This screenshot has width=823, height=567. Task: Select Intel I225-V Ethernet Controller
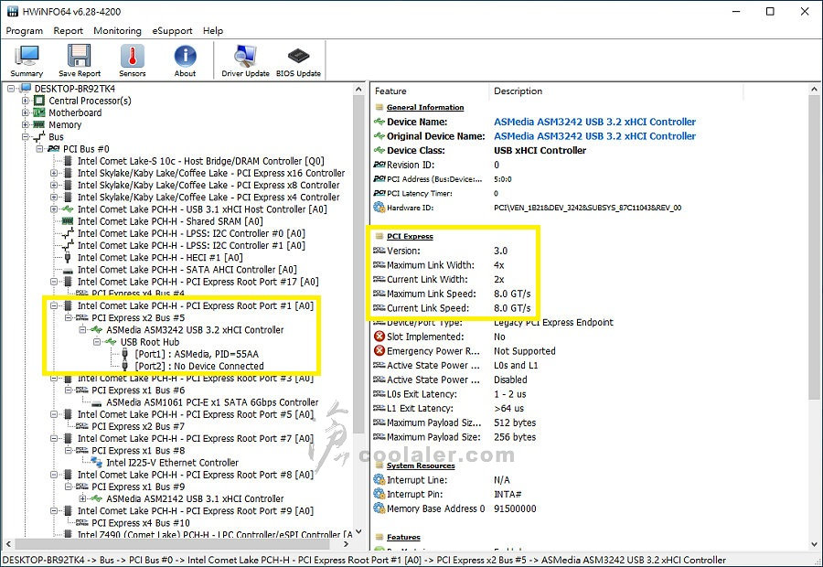pos(172,462)
